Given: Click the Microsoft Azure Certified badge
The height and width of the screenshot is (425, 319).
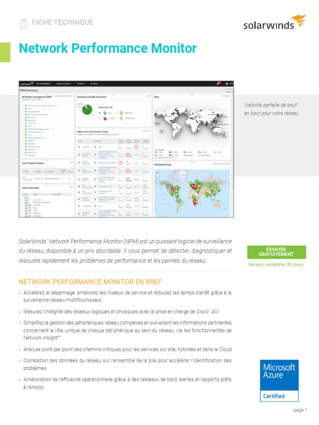Looking at the screenshot, I should click(279, 381).
